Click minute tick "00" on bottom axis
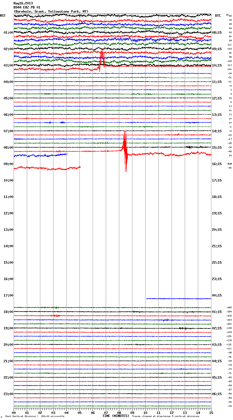This screenshot has width=233, height=420. (x=14, y=413)
